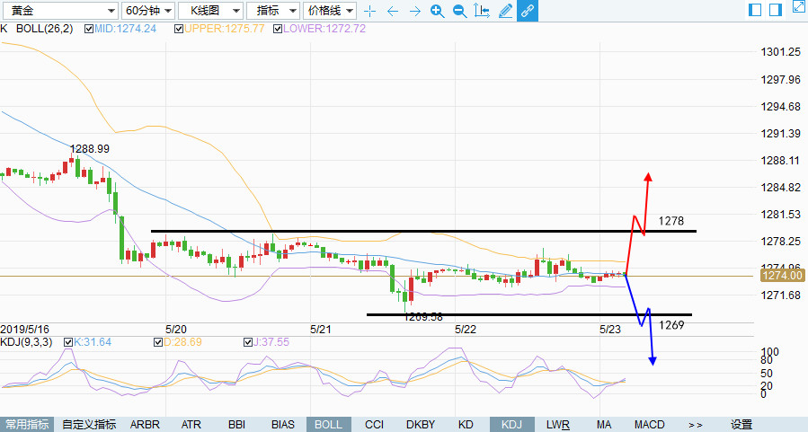This screenshot has height=432, width=808.
Task: Expand chart to fullscreen
Action: coord(798,8)
